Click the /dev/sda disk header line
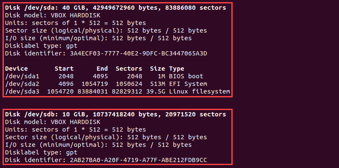This screenshot has height=168, width=339. (x=115, y=8)
